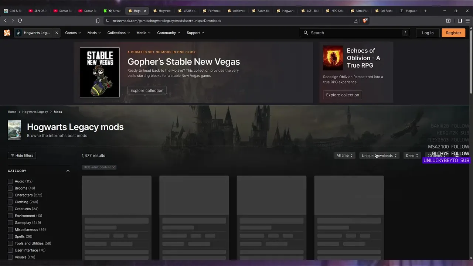This screenshot has height=266, width=473.
Task: Expand the Media nav menu
Action: click(143, 33)
